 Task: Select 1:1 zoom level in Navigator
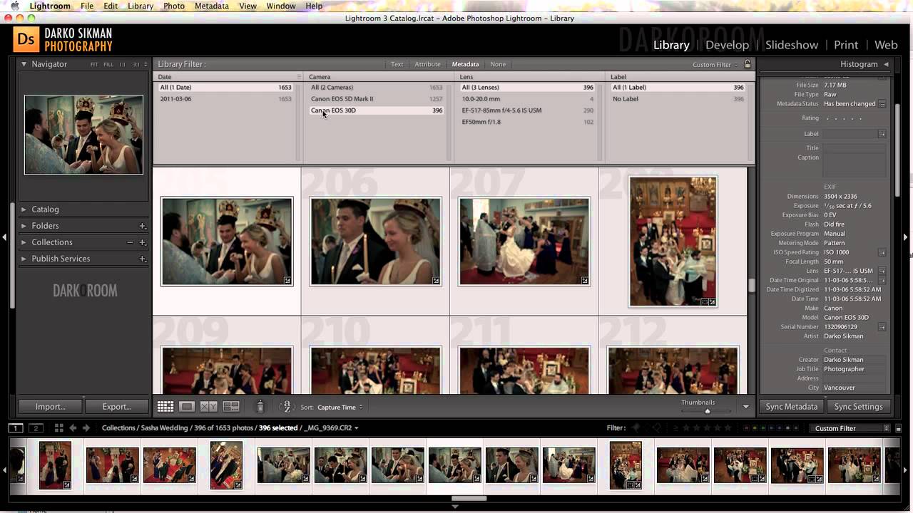[x=122, y=64]
